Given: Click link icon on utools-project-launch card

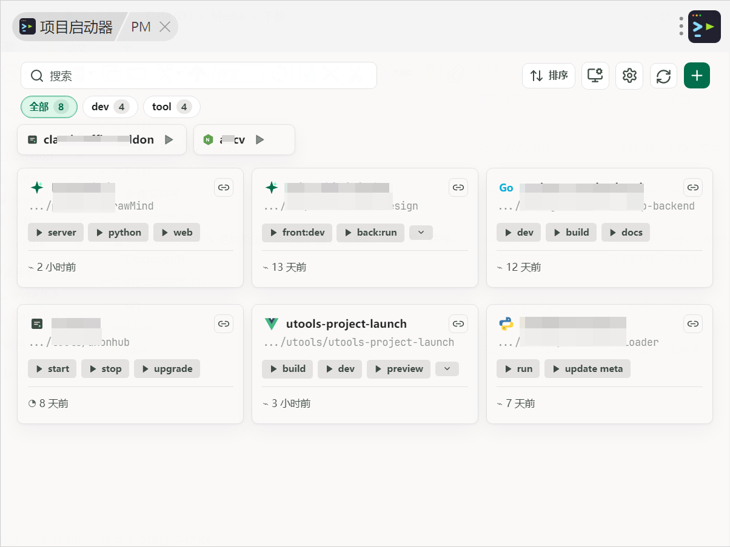Looking at the screenshot, I should click(x=458, y=324).
